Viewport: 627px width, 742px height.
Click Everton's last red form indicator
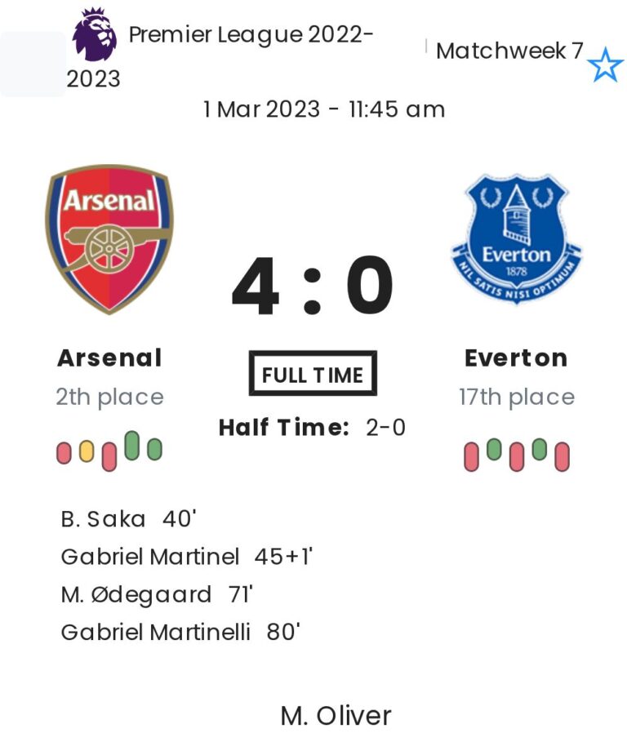click(x=561, y=456)
